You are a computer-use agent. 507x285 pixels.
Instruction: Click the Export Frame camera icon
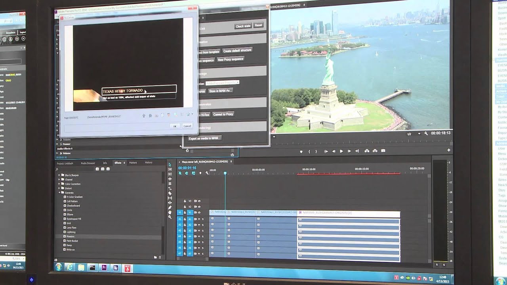point(383,151)
